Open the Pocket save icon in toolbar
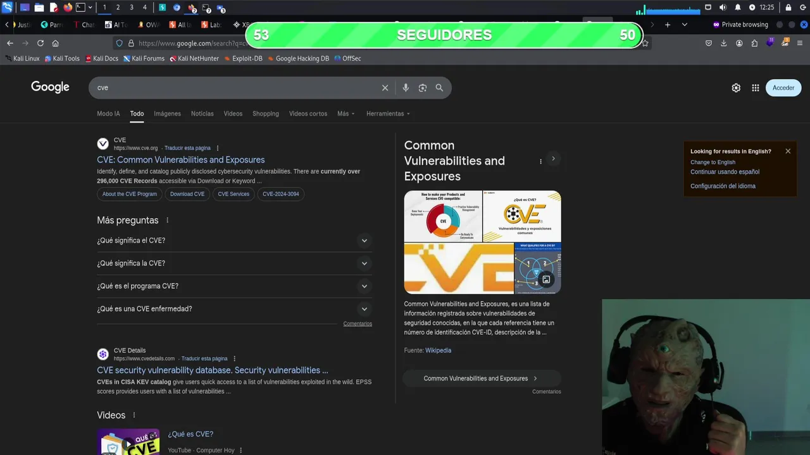Viewport: 810px width, 455px height. (x=708, y=43)
